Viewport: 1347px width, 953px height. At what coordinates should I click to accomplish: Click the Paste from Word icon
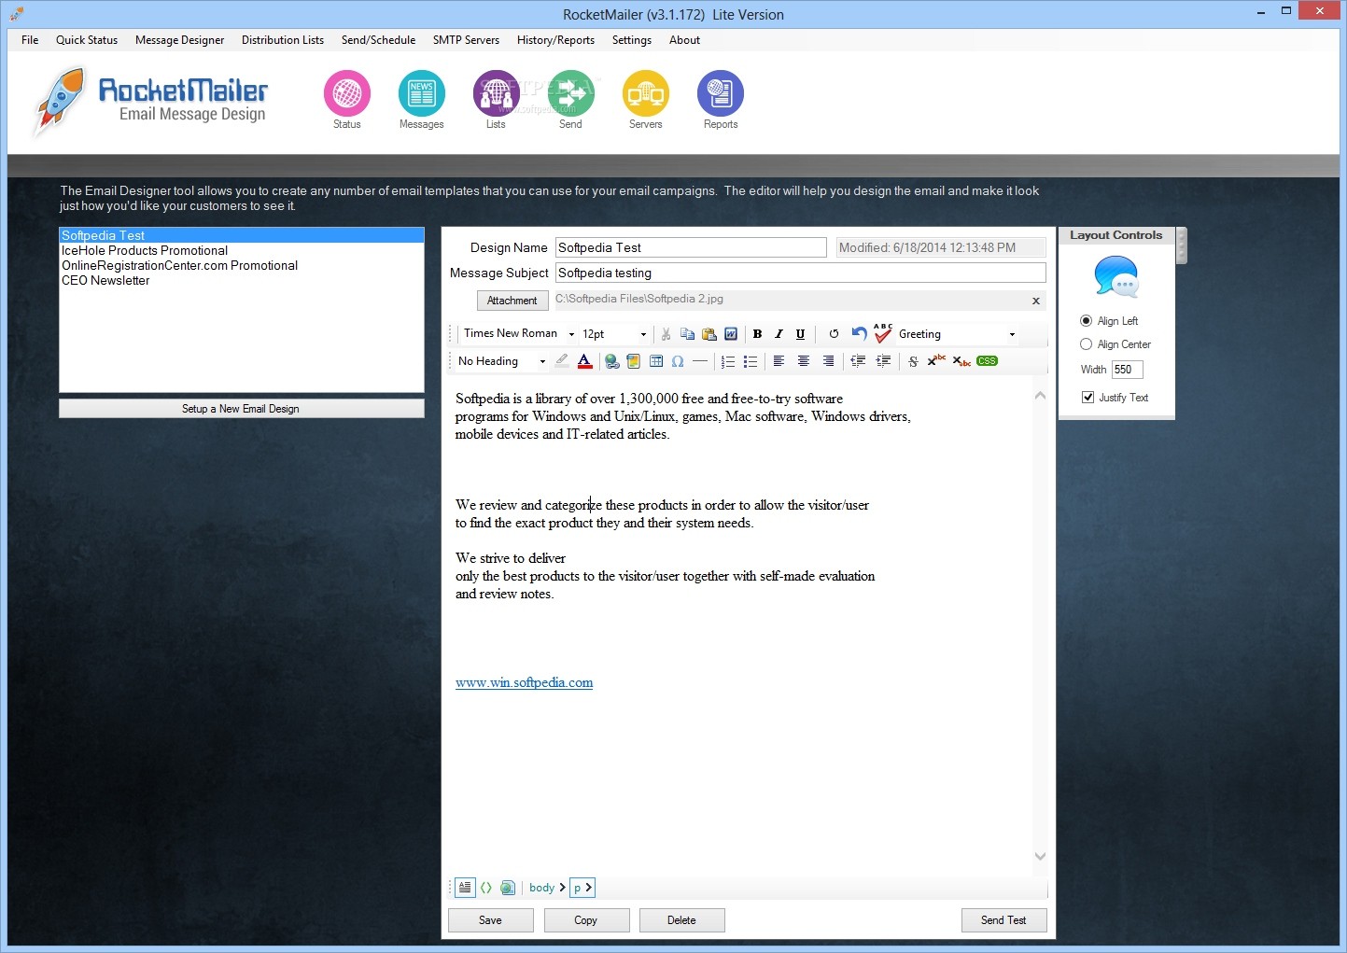pyautogui.click(x=731, y=334)
